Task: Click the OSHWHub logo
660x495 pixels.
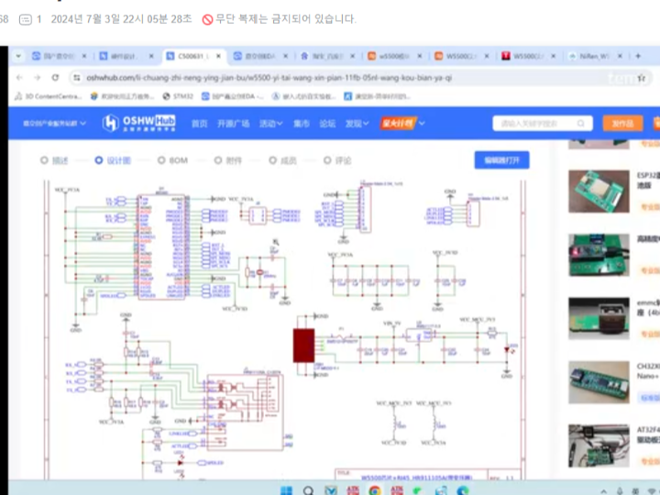Action: [137, 123]
